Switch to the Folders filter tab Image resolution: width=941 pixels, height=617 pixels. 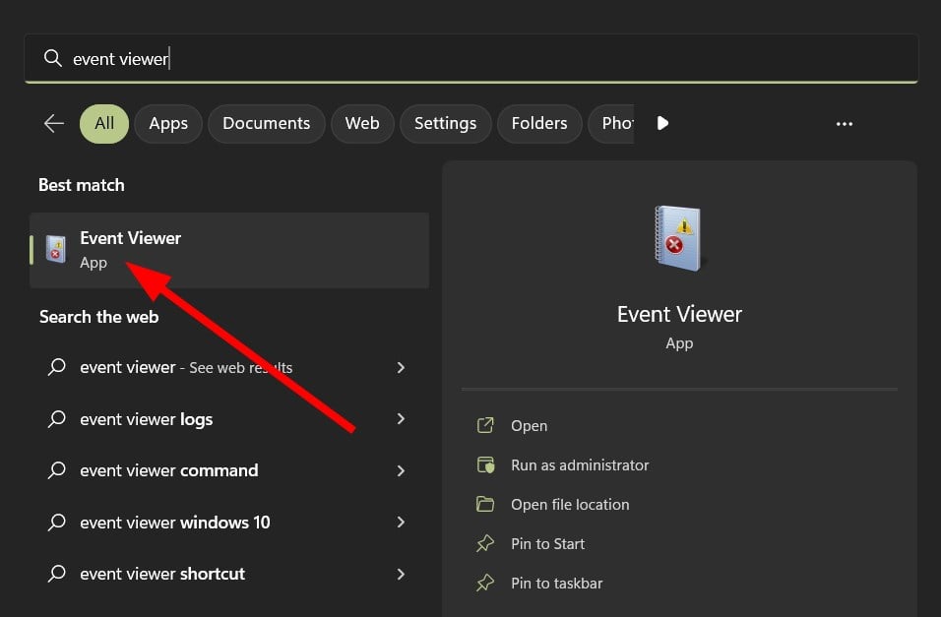coord(539,124)
